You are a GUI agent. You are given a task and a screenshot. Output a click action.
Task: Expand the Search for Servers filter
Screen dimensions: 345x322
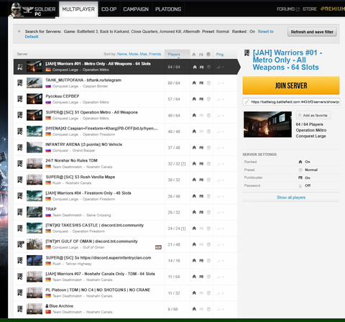click(x=19, y=32)
